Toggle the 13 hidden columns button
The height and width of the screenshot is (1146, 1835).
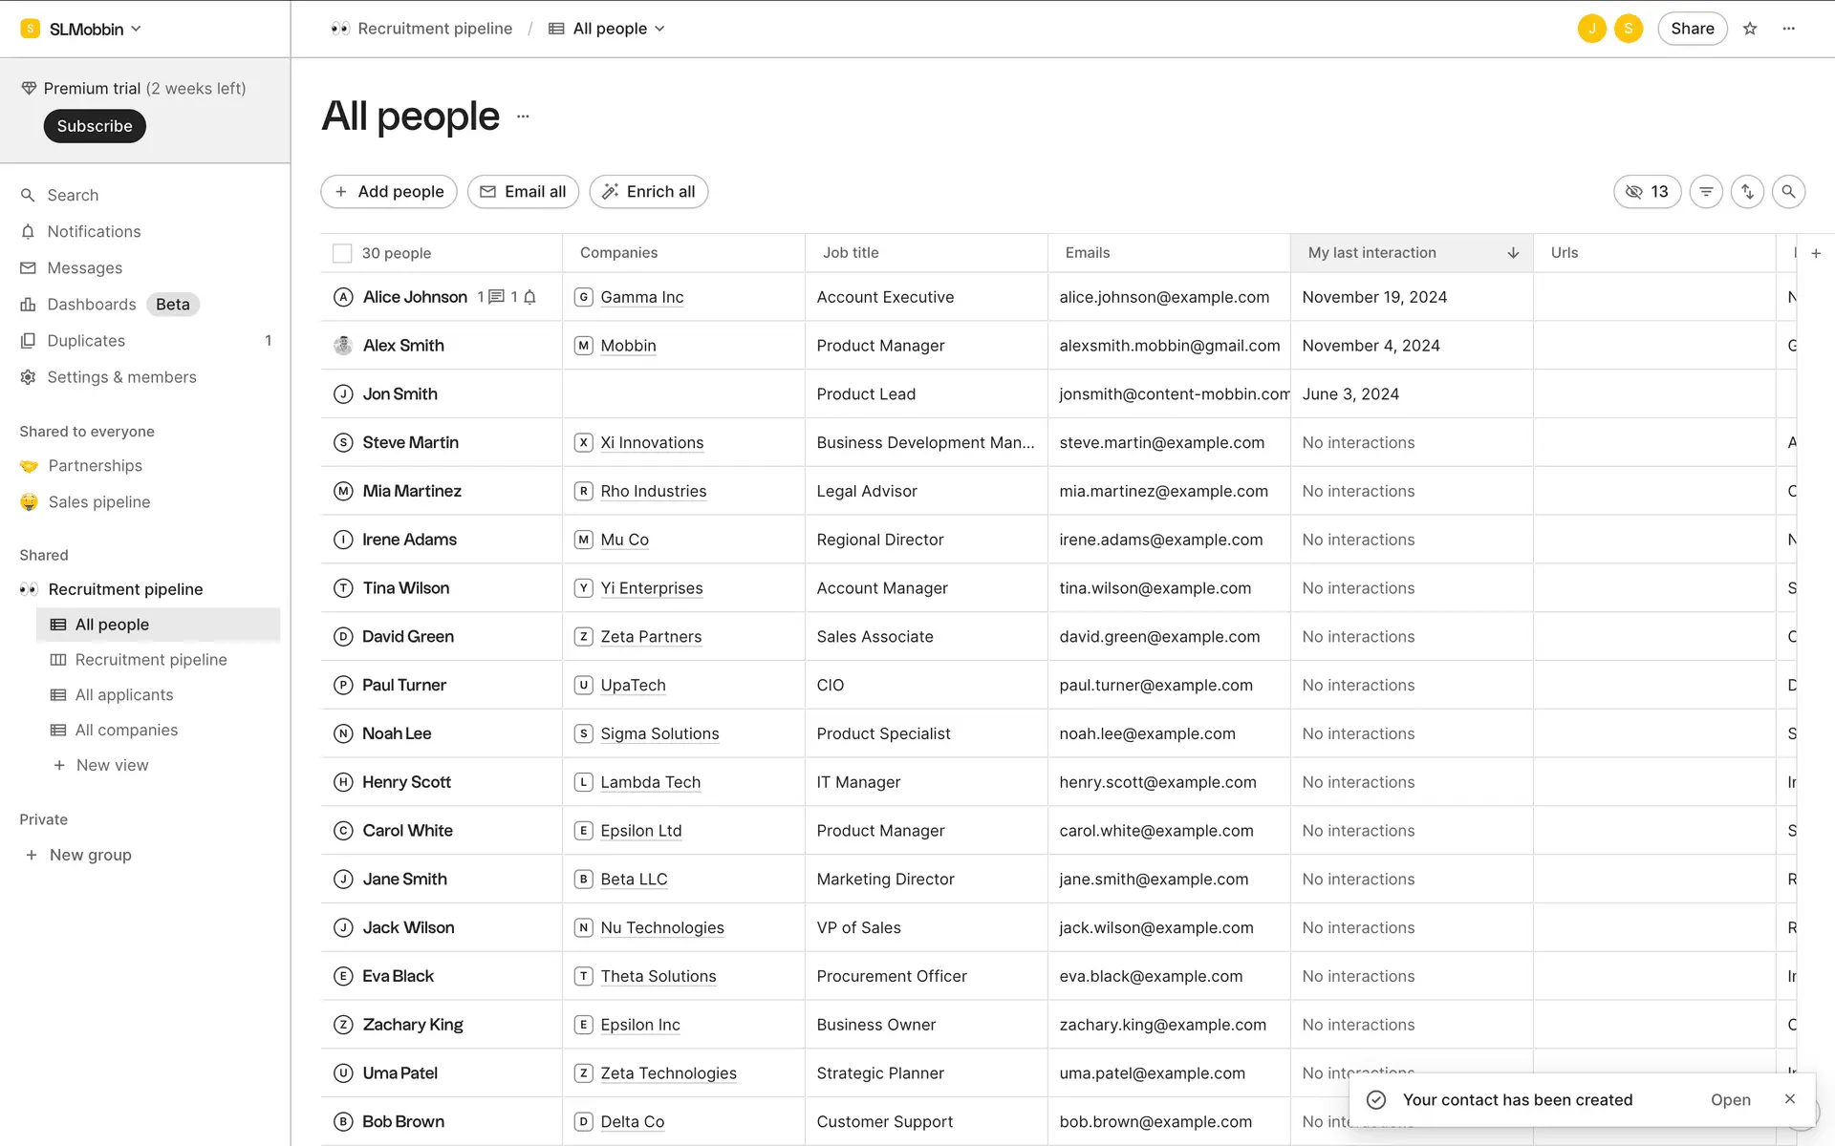(1647, 192)
